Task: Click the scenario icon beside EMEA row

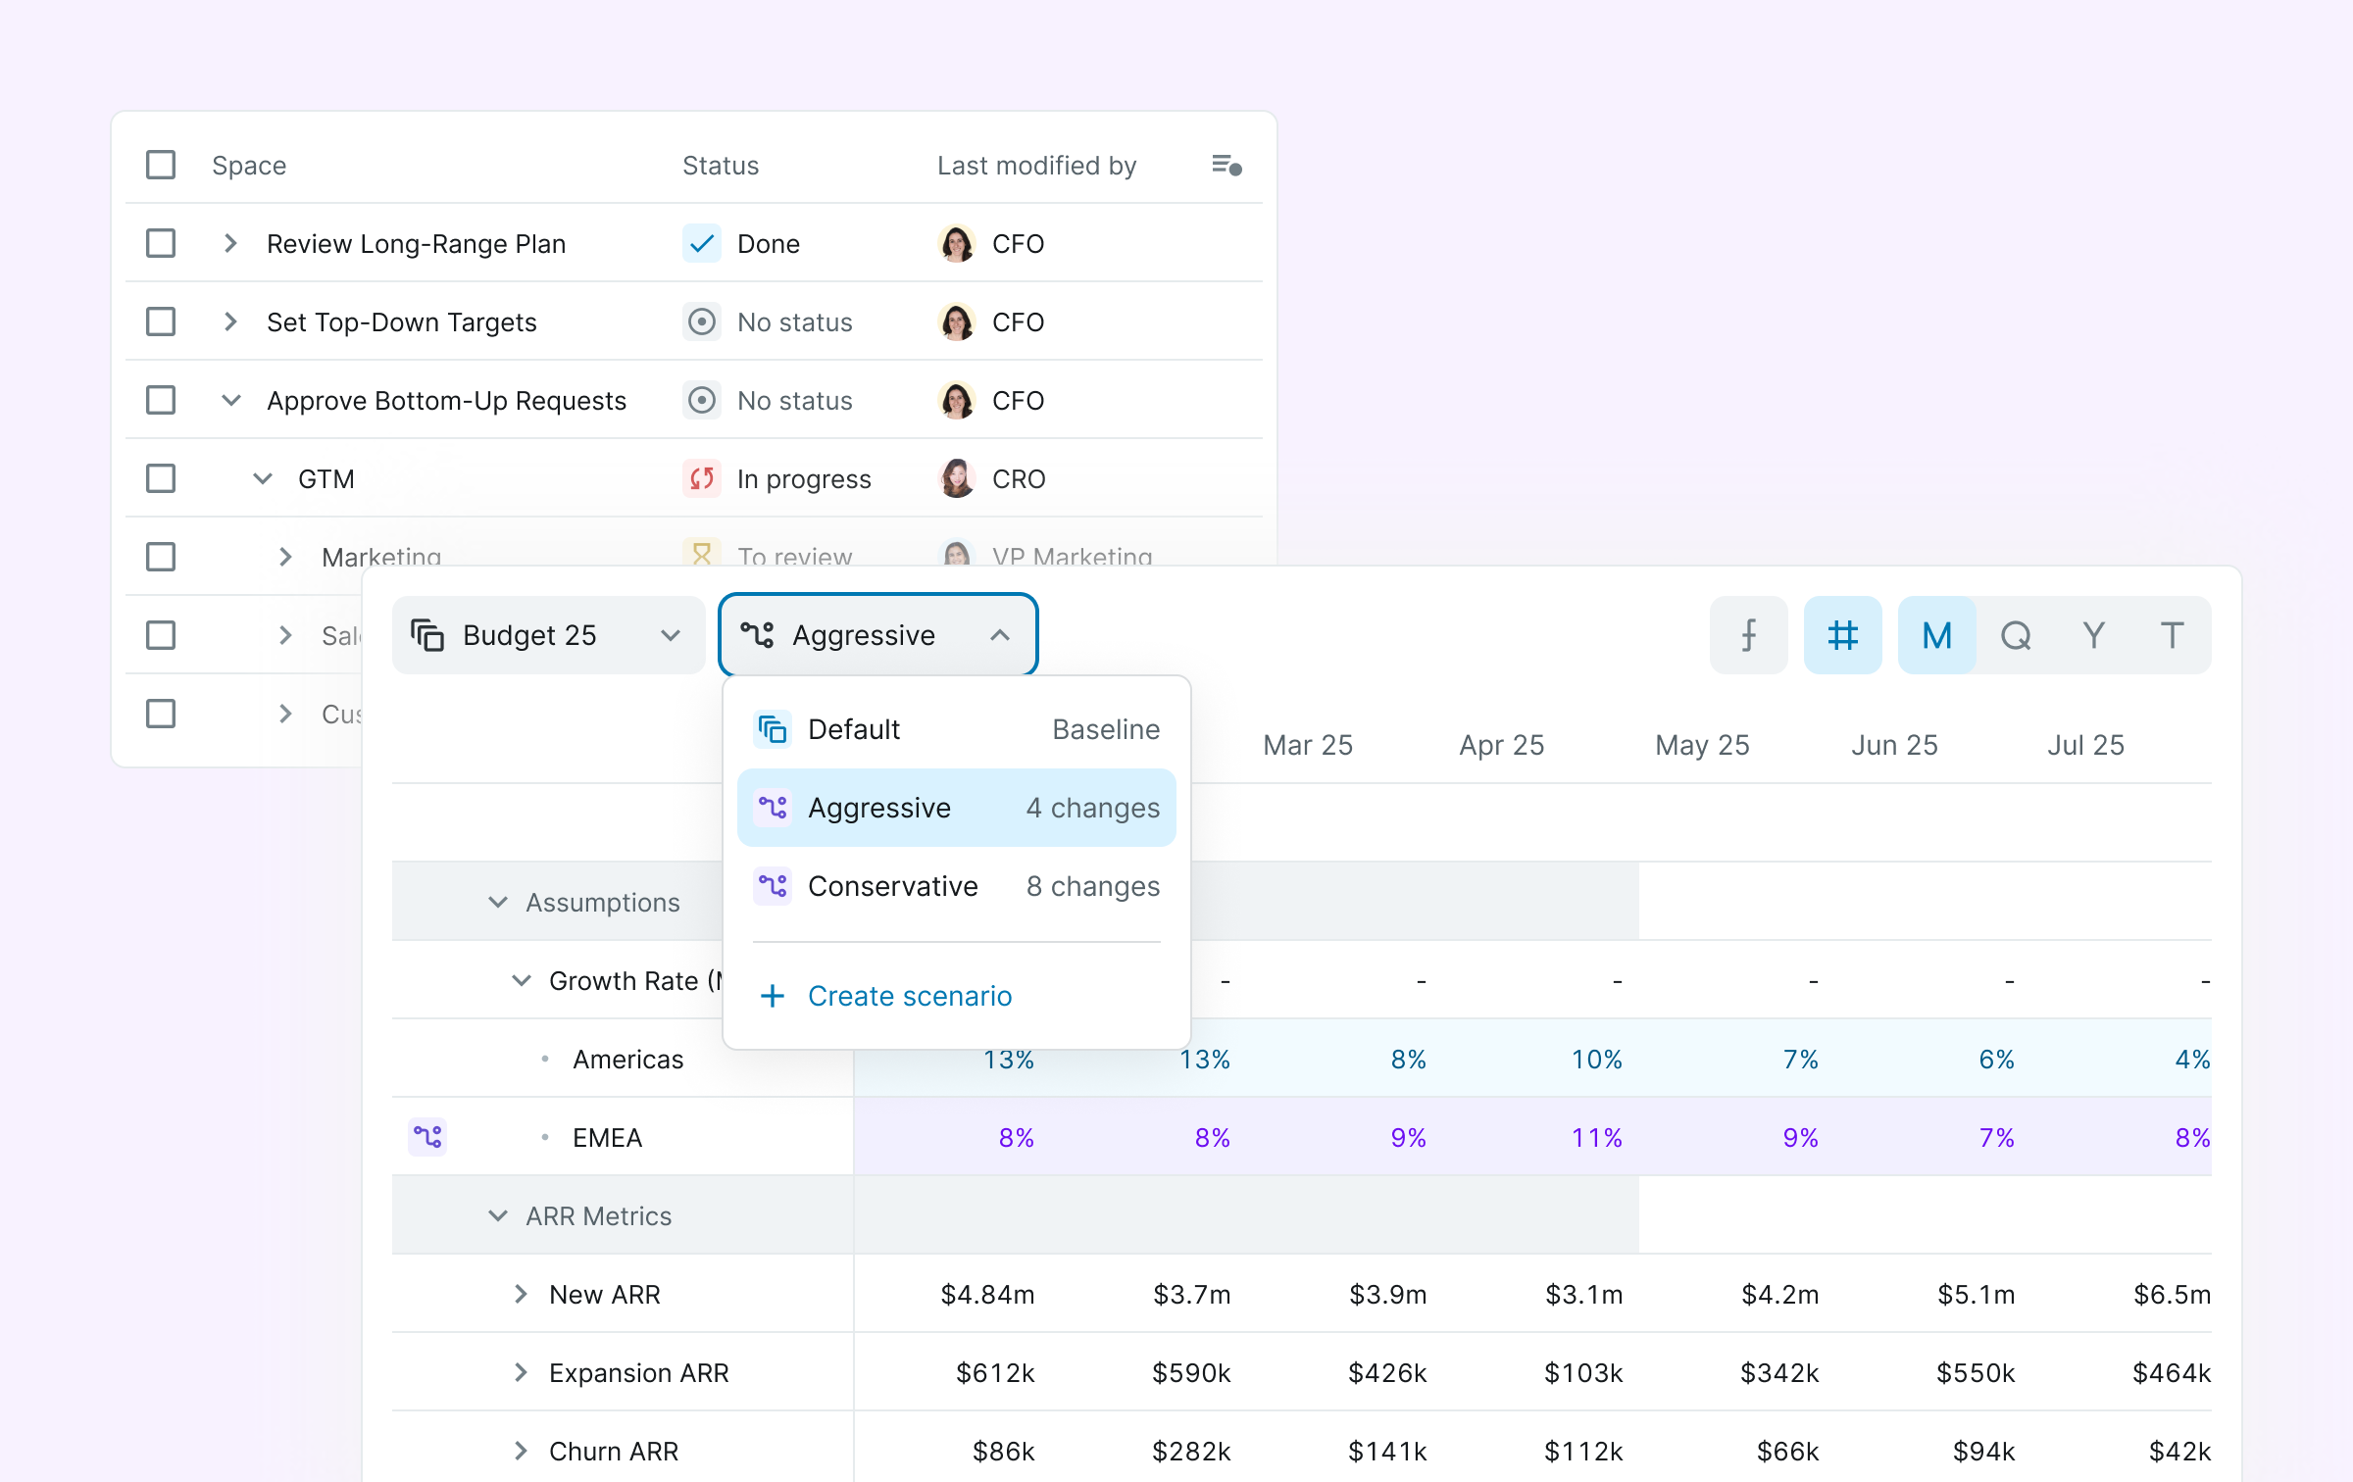Action: tap(427, 1137)
